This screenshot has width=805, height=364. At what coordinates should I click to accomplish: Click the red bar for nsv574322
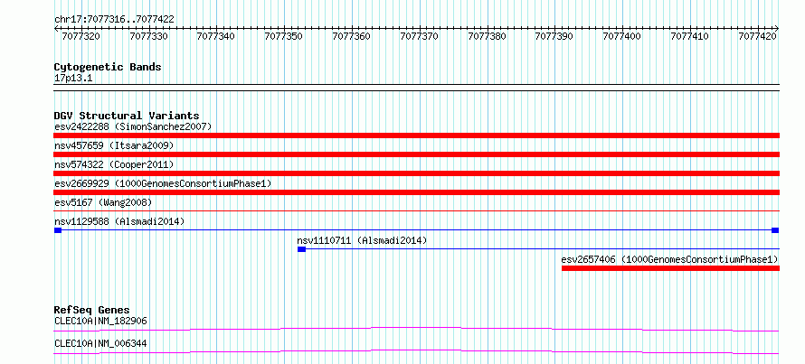(417, 173)
